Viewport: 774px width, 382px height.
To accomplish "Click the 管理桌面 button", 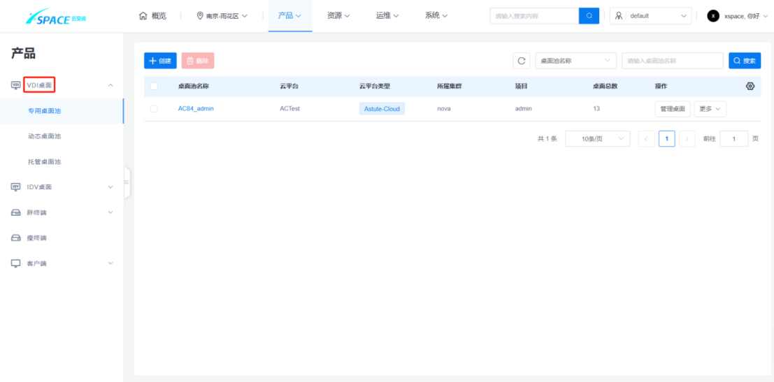I will [673, 109].
